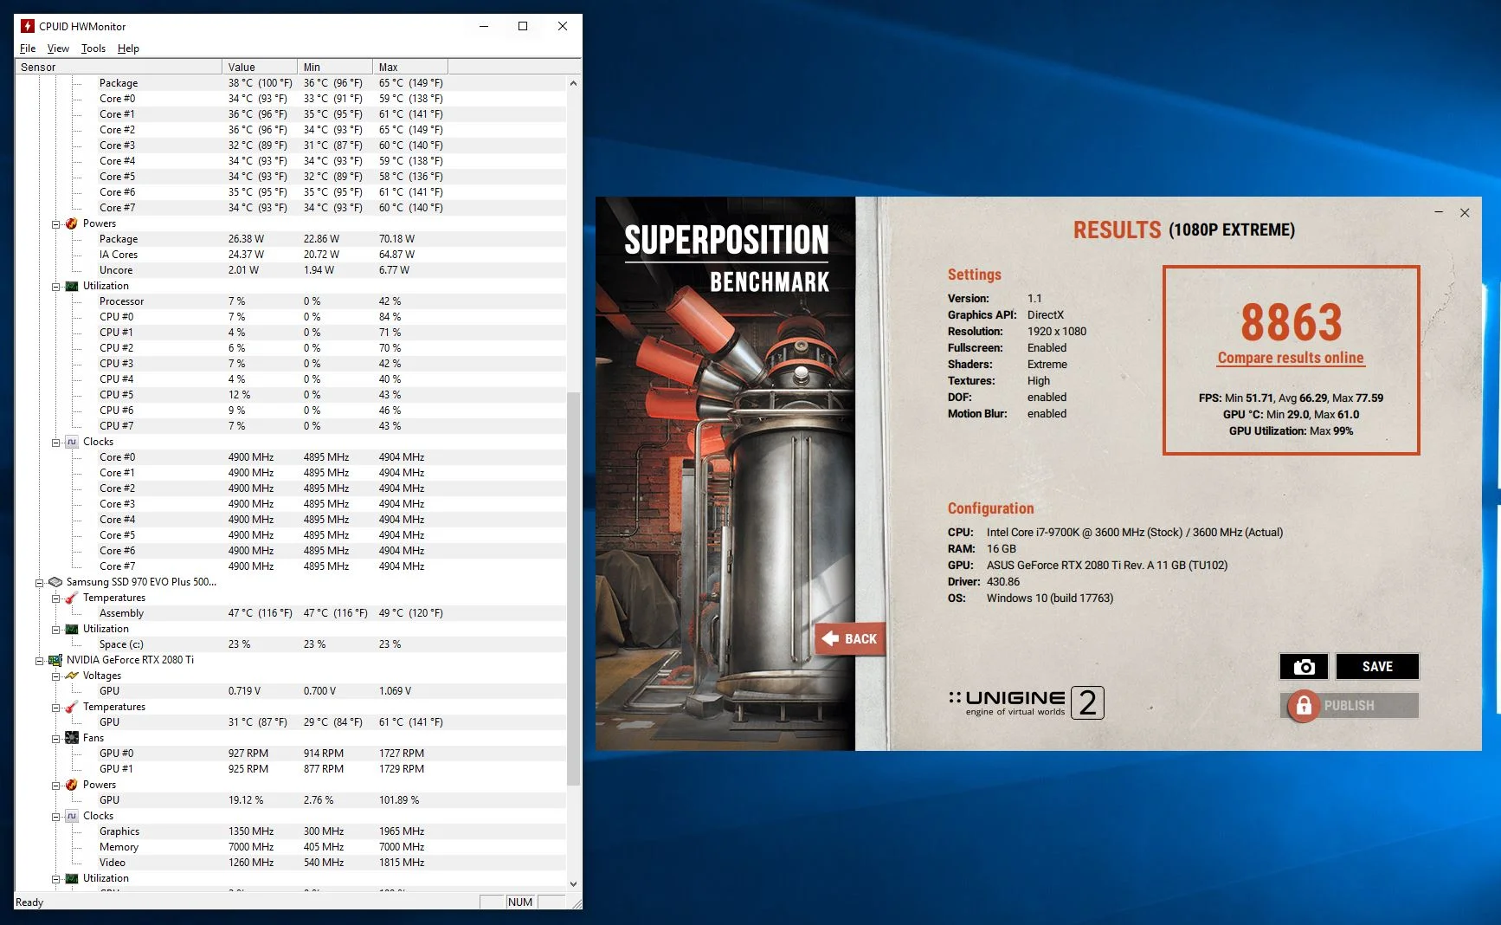Screen dimensions: 1501x925
Task: Click the Max column header
Action: coord(410,67)
